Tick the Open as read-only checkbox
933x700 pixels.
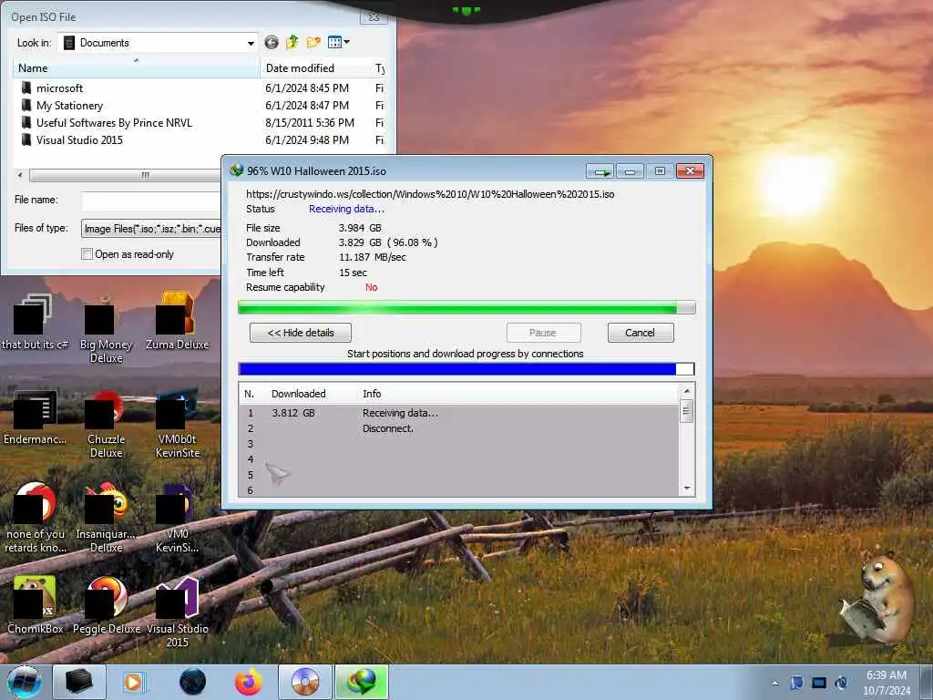click(87, 254)
